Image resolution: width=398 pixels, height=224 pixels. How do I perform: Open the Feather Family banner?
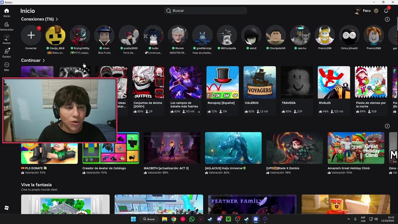point(252,204)
